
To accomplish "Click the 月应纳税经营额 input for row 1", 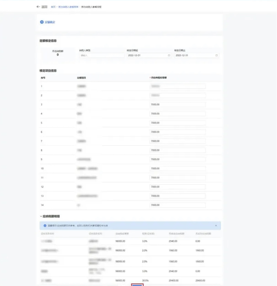I will 177,86.
